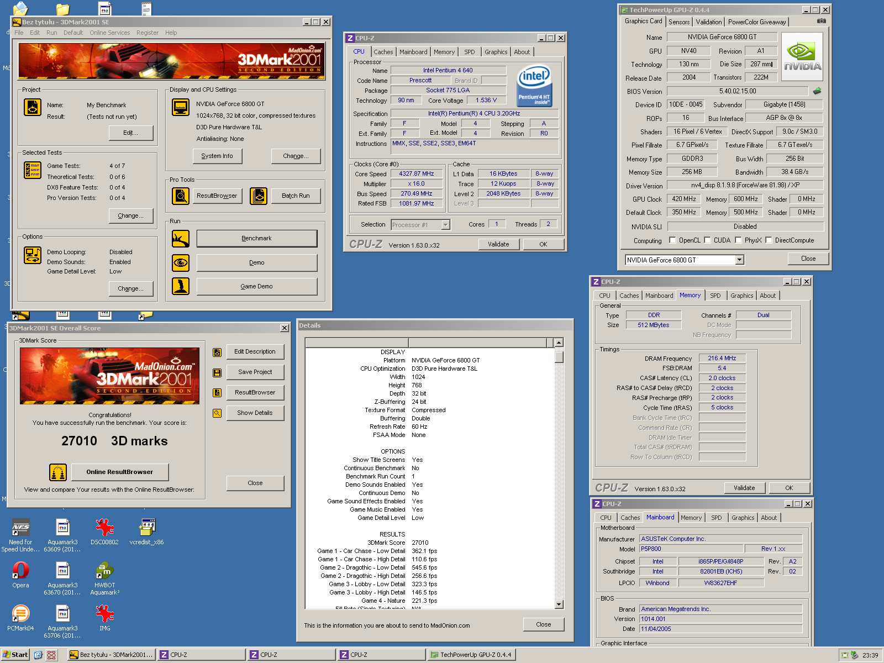Open the HWBOT Aquamark3 desktop icon

click(105, 578)
